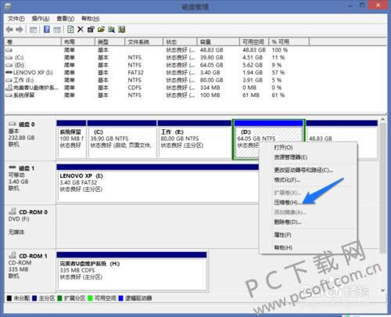Open the 查看(V) menu
The image size is (391, 317).
[x=66, y=19]
